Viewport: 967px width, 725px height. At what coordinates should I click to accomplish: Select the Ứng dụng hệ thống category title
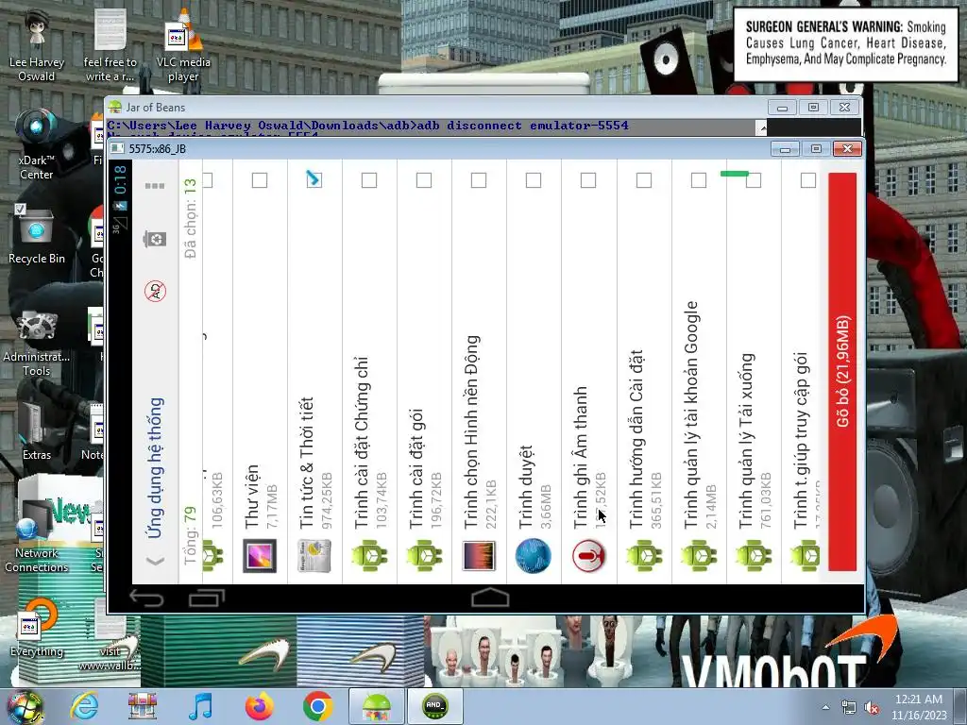coord(156,468)
